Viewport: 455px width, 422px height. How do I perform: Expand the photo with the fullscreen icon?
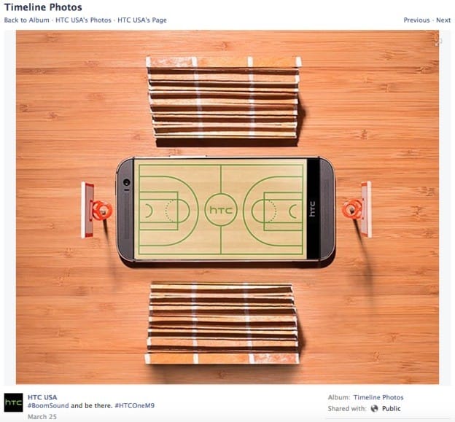click(x=438, y=42)
